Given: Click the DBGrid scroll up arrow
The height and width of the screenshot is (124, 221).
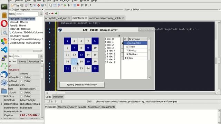Looking at the screenshot, I should (x=149, y=39).
